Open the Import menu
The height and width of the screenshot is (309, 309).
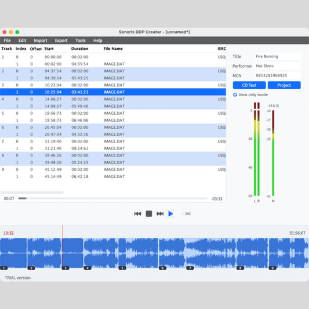(41, 41)
